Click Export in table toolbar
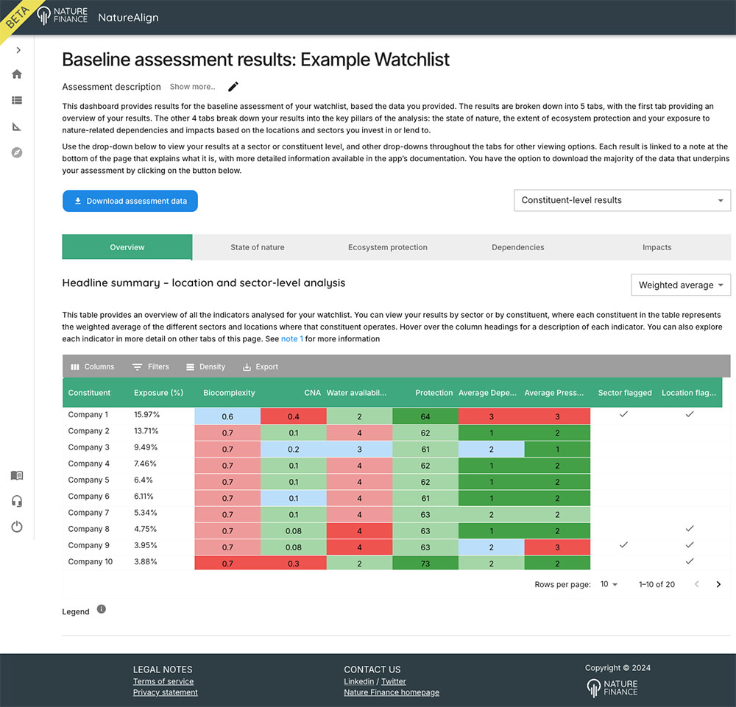The image size is (736, 707). [261, 366]
